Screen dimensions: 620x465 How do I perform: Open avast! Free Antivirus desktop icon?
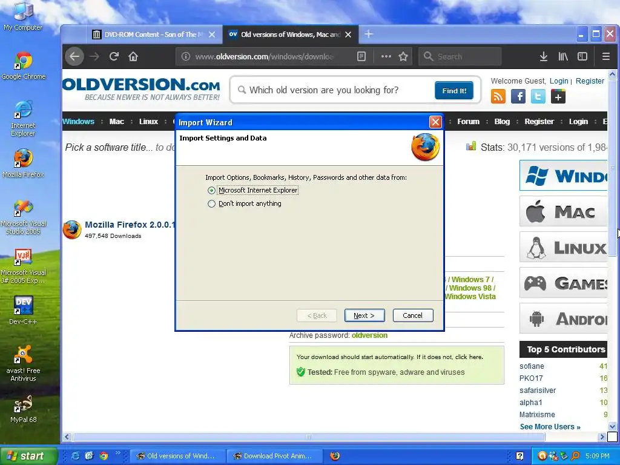click(x=23, y=363)
